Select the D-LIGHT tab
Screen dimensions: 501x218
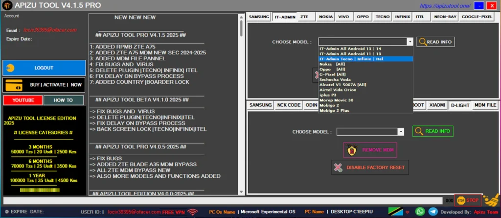point(460,105)
